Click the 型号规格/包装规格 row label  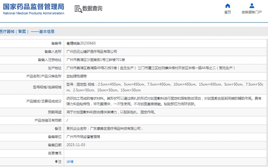47,87
